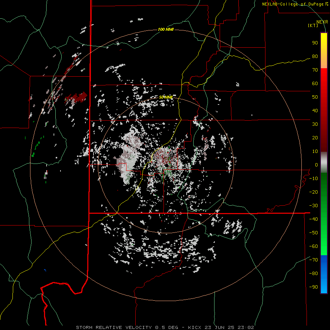Click the 100 NMI range ring label
330x330 pixels.
pos(166,29)
